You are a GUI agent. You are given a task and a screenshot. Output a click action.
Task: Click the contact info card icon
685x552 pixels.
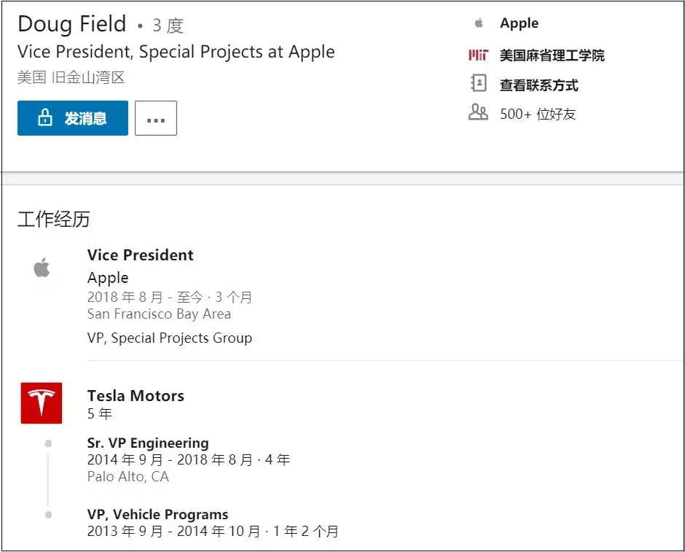coord(478,84)
